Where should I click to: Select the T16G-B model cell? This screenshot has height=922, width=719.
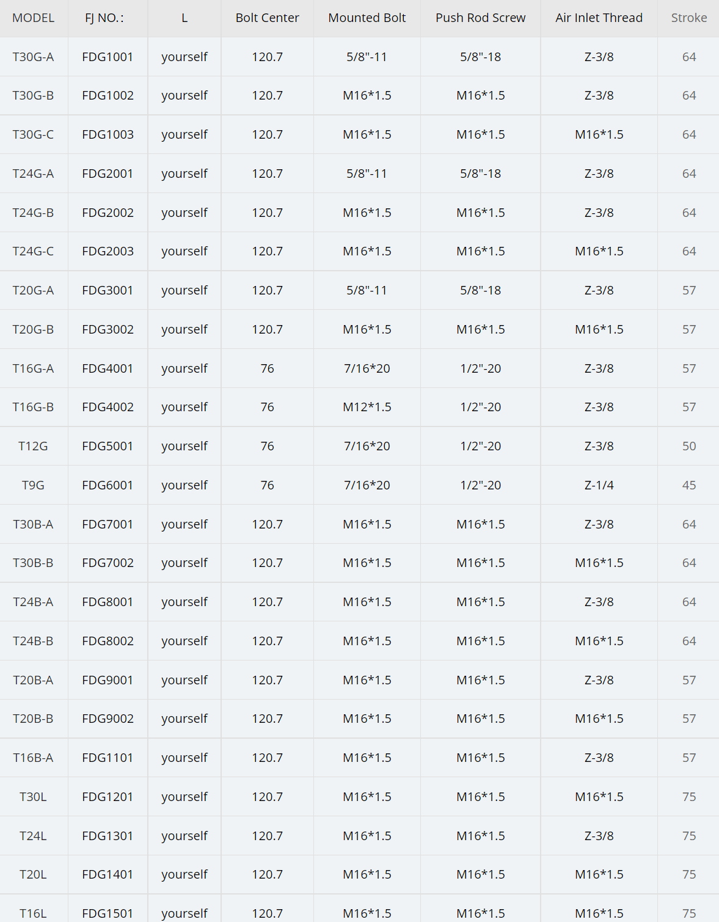click(34, 407)
